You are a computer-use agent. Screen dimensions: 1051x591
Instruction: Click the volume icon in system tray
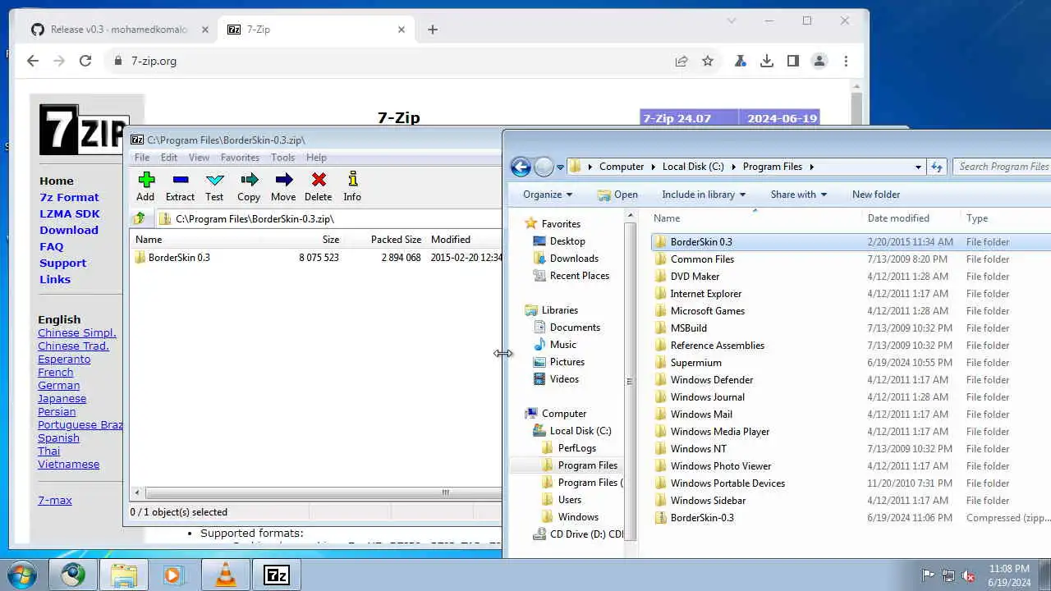pyautogui.click(x=968, y=575)
